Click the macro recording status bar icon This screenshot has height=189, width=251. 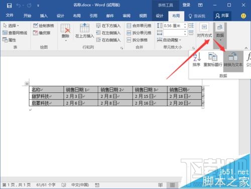pos(97,185)
